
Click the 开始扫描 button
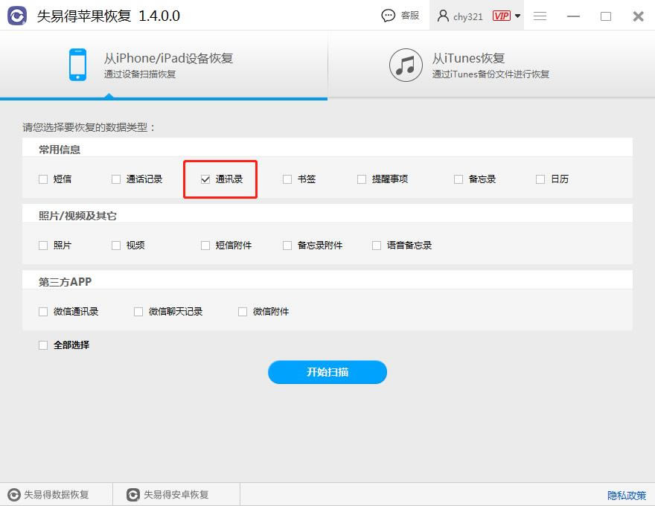tap(327, 372)
